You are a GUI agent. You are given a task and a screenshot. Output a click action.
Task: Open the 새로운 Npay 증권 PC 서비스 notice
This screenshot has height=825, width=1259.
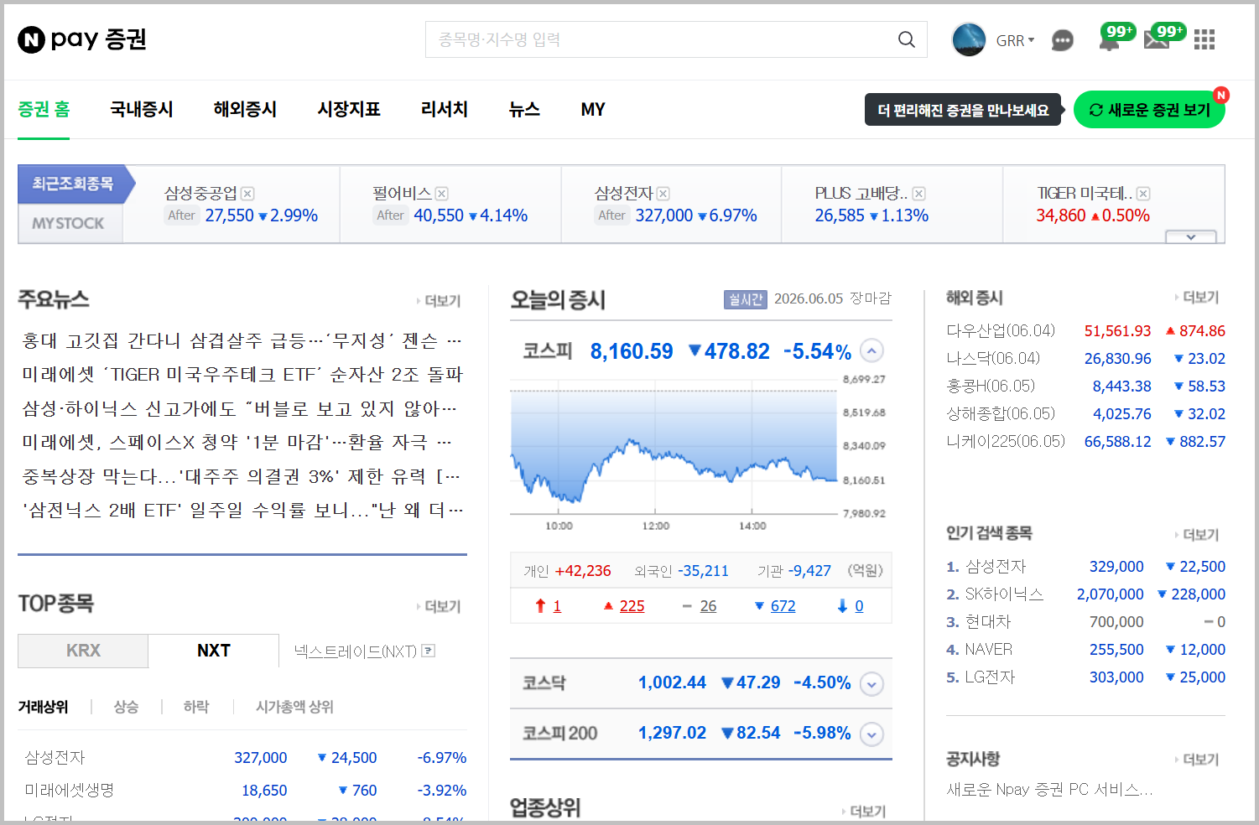[1049, 790]
